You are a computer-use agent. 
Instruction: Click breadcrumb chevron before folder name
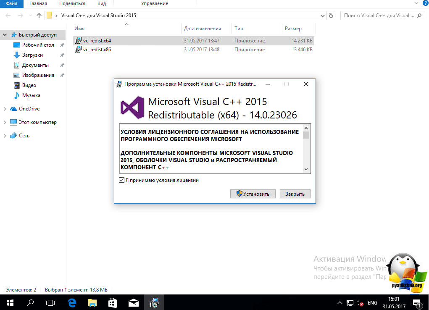tap(56, 16)
